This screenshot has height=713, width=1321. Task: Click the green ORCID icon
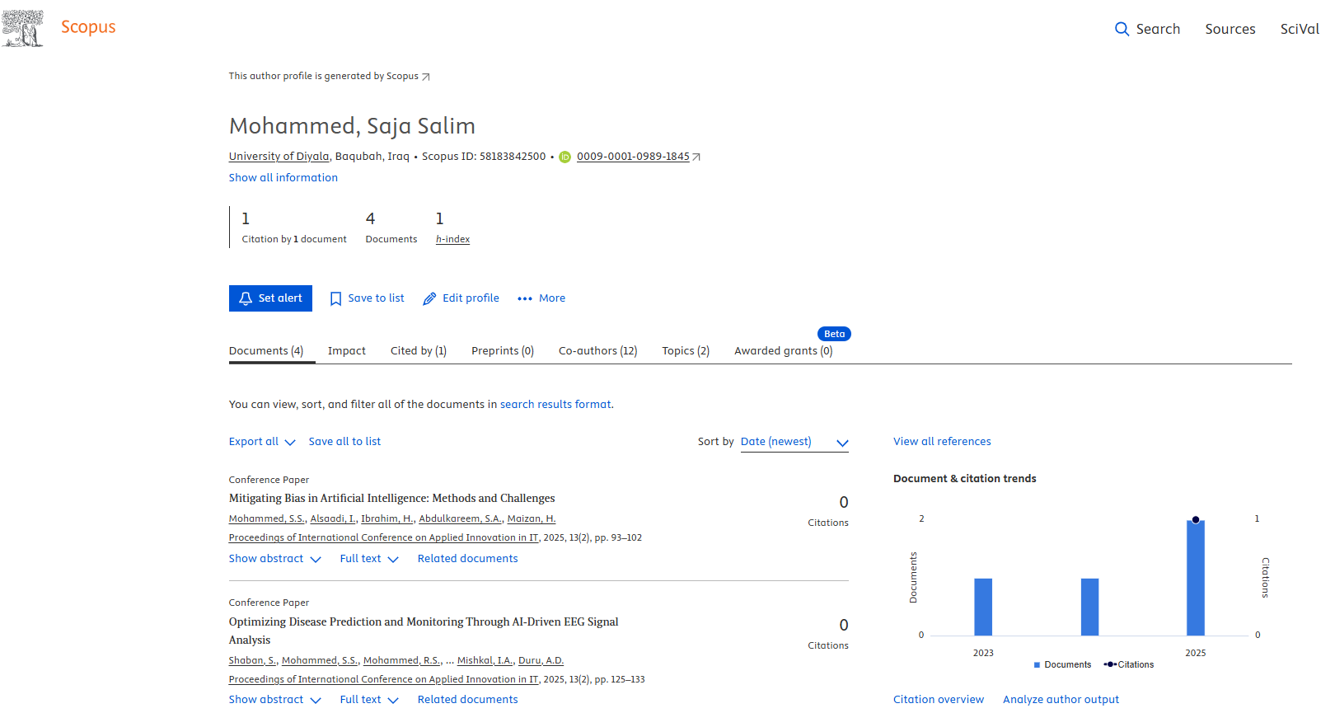(564, 157)
